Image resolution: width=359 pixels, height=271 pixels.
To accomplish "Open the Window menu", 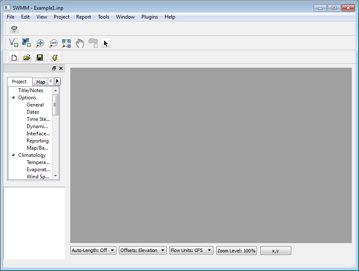I will point(125,17).
